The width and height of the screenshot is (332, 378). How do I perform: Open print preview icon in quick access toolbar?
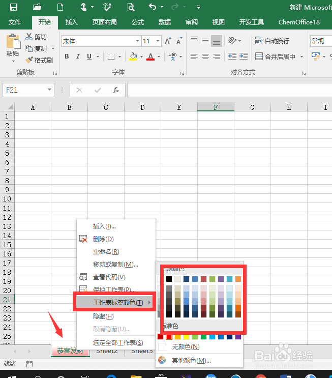coord(131,7)
